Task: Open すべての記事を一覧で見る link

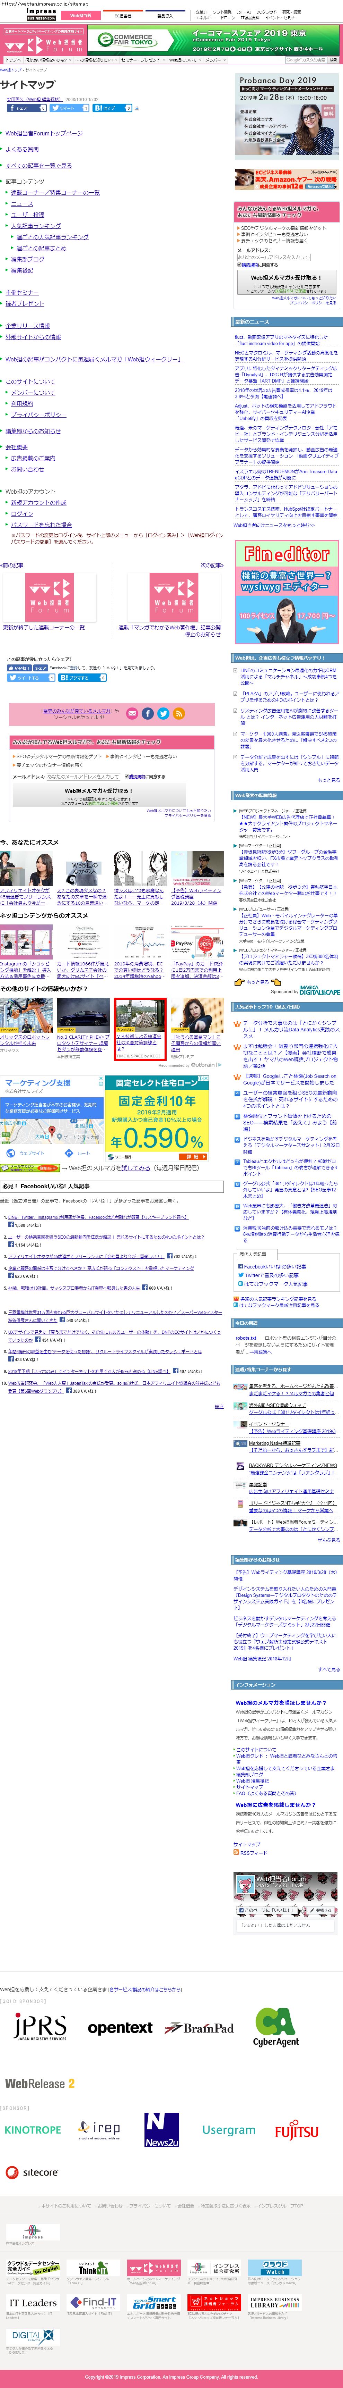Action: coord(39,166)
